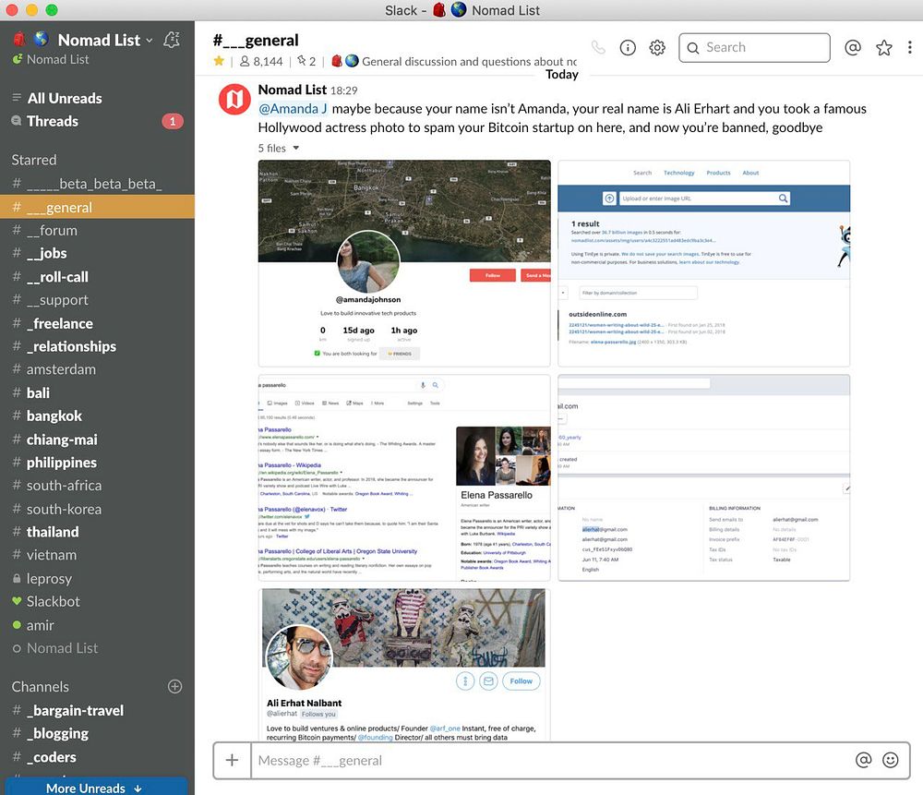Open the amsterdam channel
Screen dimensions: 923x795
(97, 369)
